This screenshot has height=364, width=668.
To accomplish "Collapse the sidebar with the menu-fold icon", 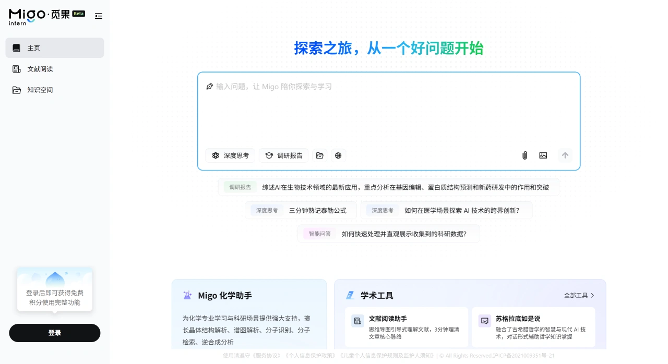I will pos(99,16).
